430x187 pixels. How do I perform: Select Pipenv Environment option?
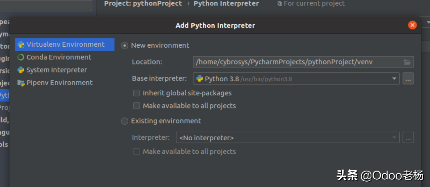(59, 83)
